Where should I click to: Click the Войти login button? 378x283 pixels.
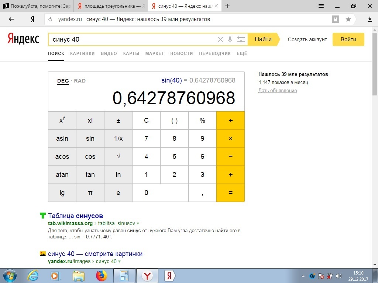(348, 39)
